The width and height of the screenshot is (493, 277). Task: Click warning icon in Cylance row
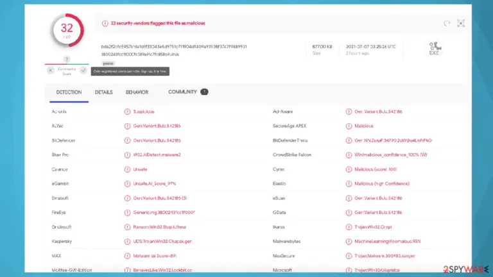click(127, 169)
